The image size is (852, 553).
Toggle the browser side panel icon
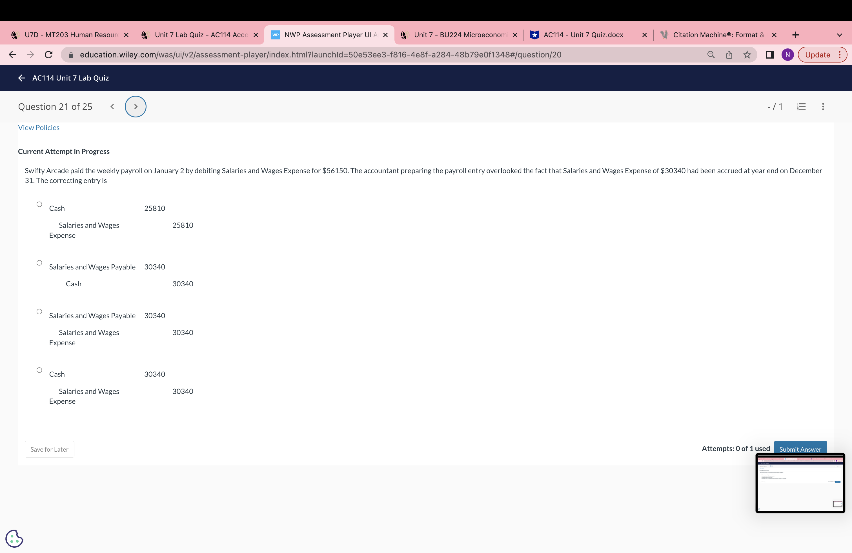click(769, 55)
